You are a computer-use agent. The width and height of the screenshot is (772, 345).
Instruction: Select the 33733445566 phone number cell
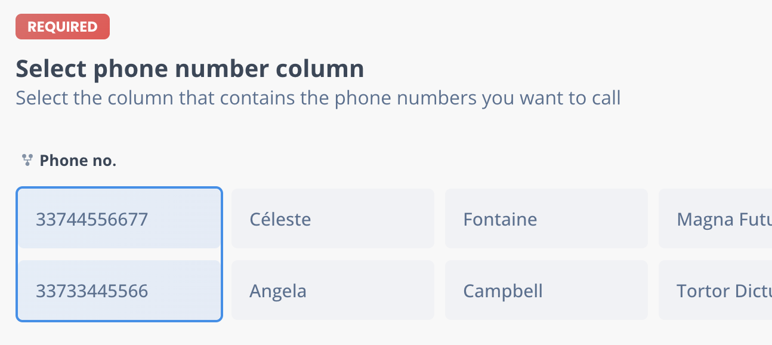[x=119, y=291]
